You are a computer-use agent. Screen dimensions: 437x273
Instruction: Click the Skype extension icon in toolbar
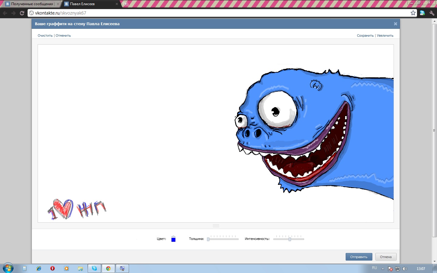click(422, 13)
